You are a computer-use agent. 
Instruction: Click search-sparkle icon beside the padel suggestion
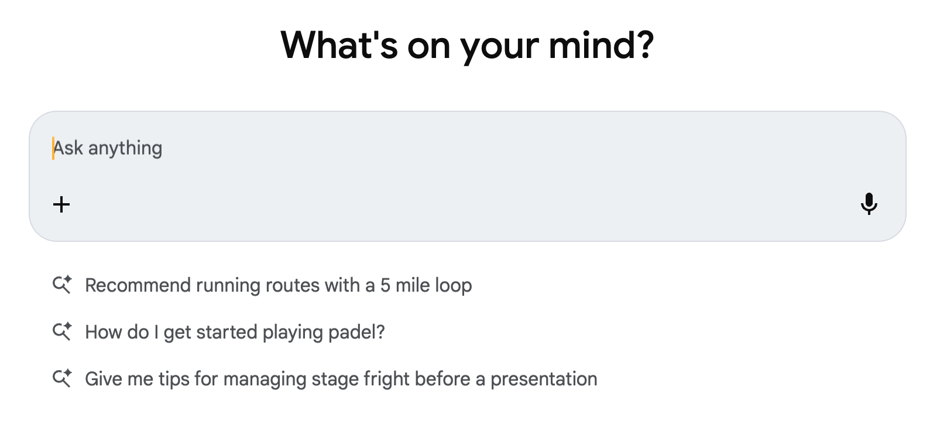pyautogui.click(x=62, y=331)
